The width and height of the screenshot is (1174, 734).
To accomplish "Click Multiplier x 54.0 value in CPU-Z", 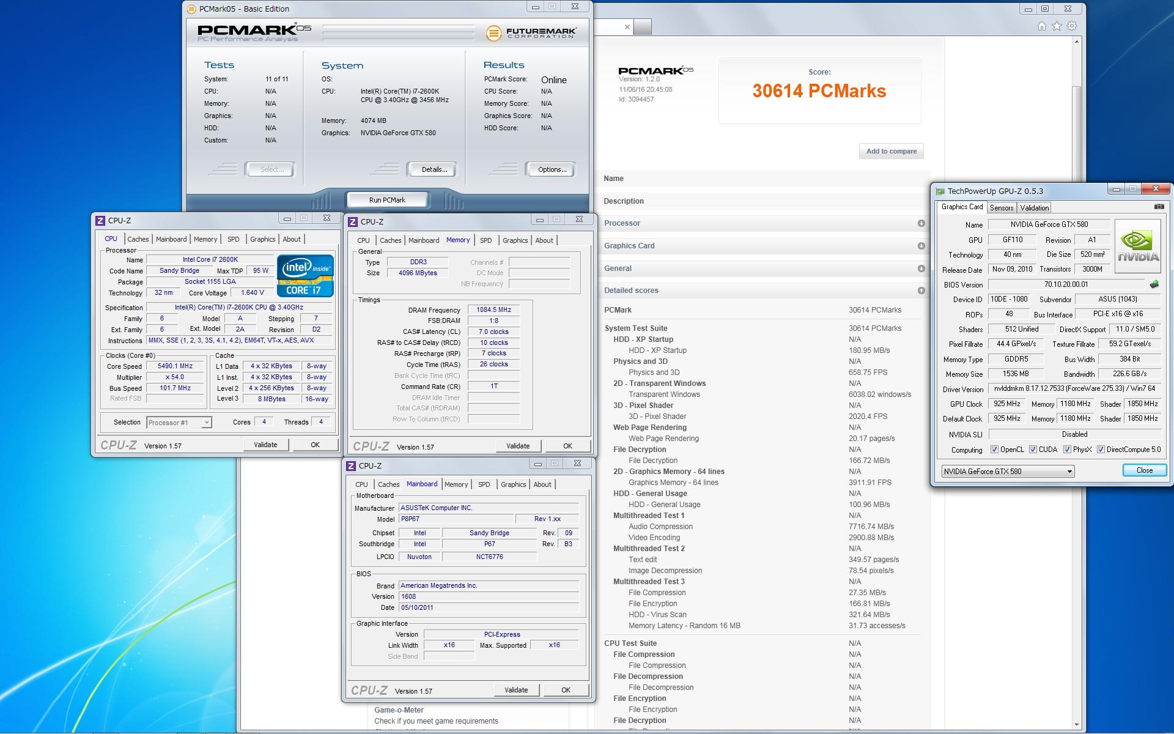I will pos(175,377).
